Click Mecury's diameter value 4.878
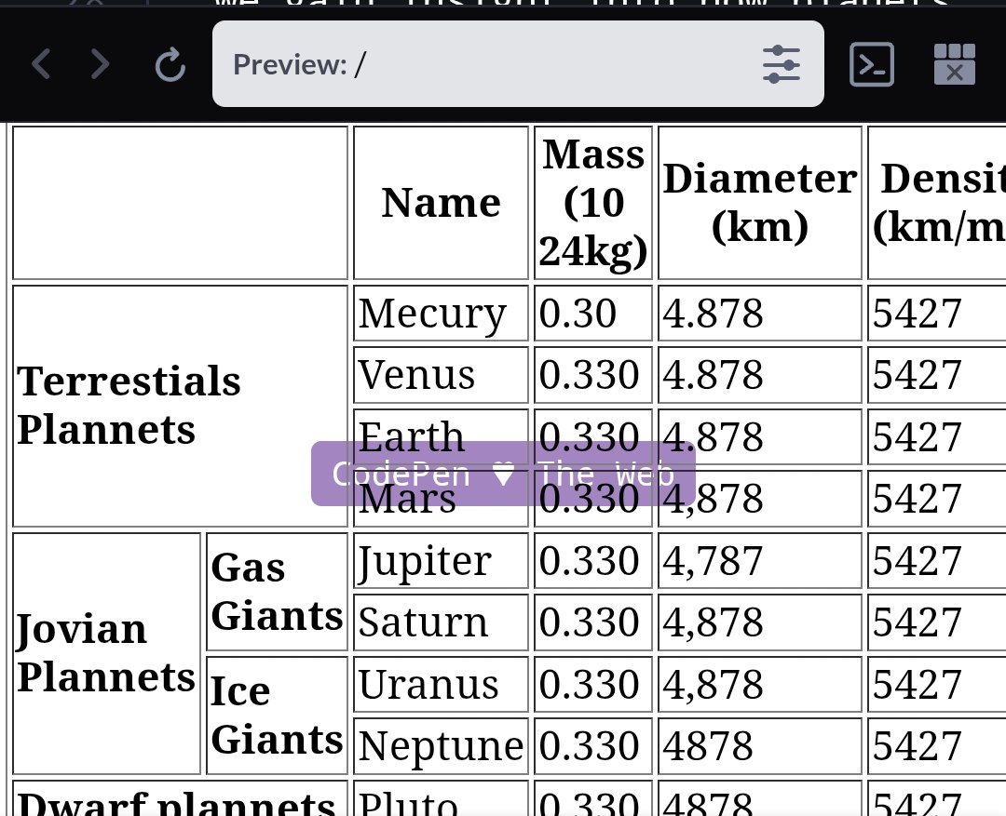Screen dimensions: 1006x816 click(760, 314)
